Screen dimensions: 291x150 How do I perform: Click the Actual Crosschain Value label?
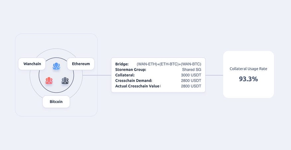tap(138, 86)
